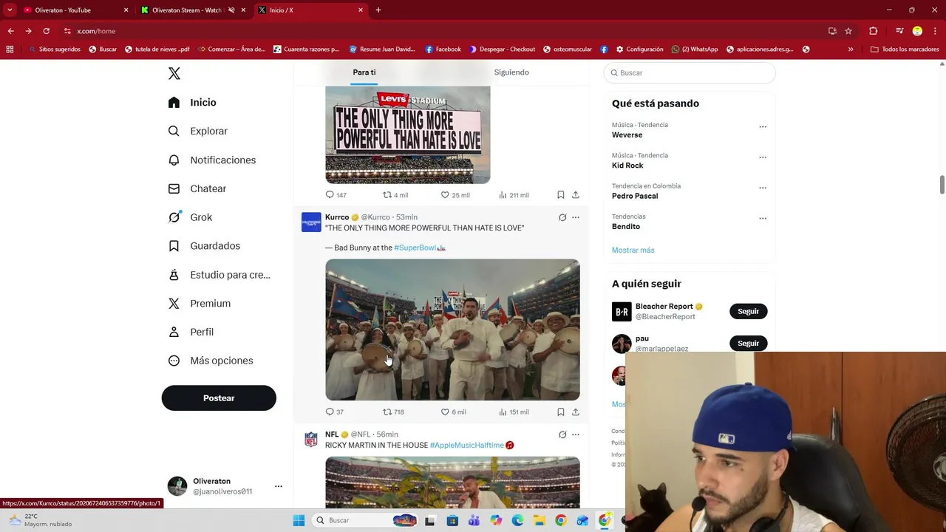Reply to the post with 147 replies
This screenshot has width=946, height=532.
(336, 195)
